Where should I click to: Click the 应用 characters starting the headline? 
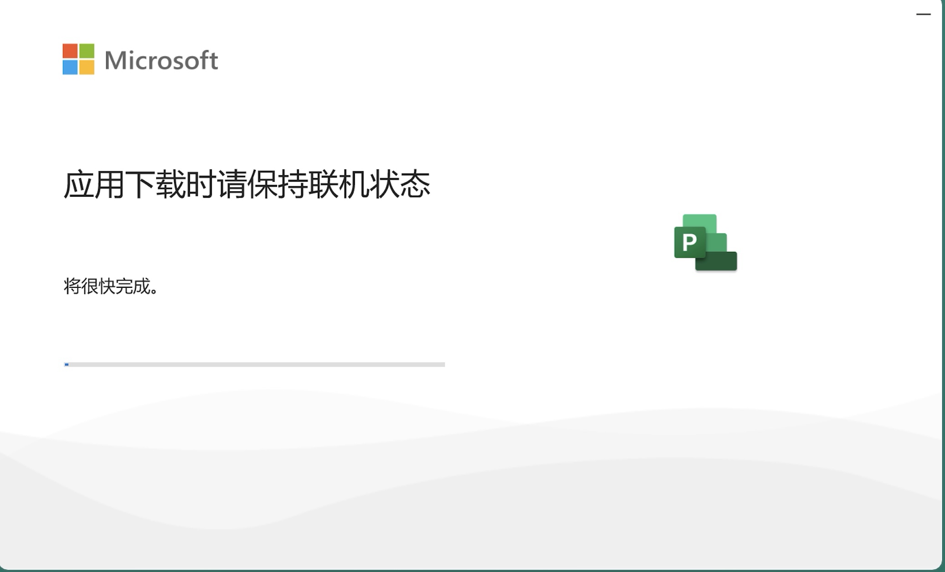pyautogui.click(x=93, y=184)
